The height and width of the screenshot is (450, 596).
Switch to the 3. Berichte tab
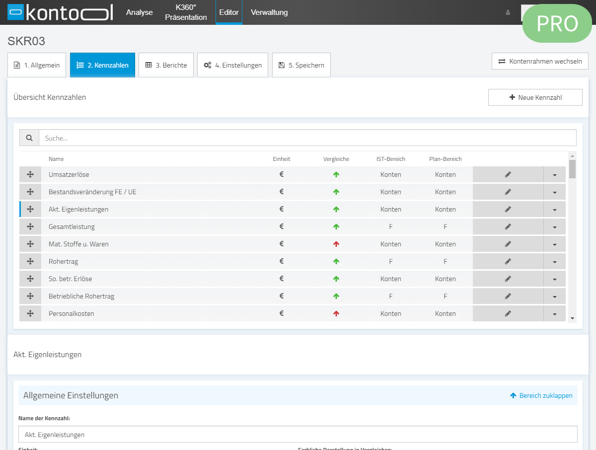pos(166,65)
